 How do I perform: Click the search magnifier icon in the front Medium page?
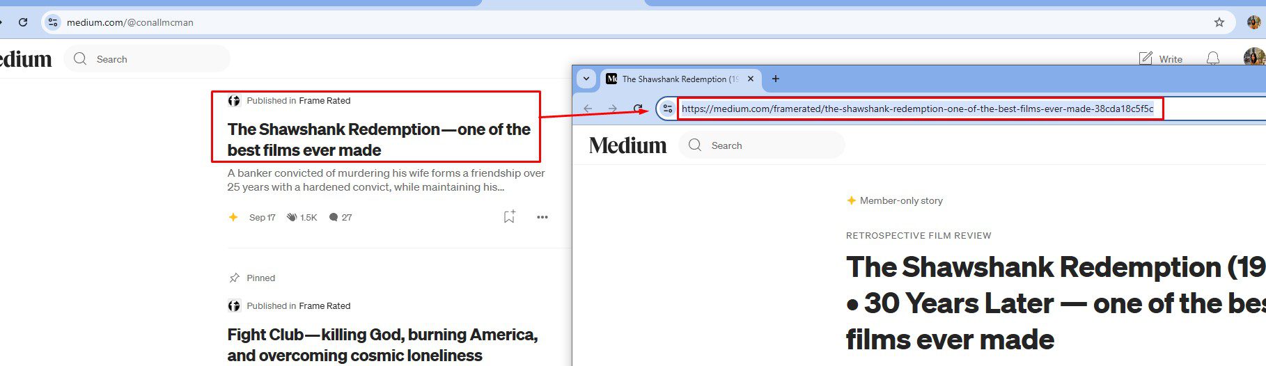[695, 145]
